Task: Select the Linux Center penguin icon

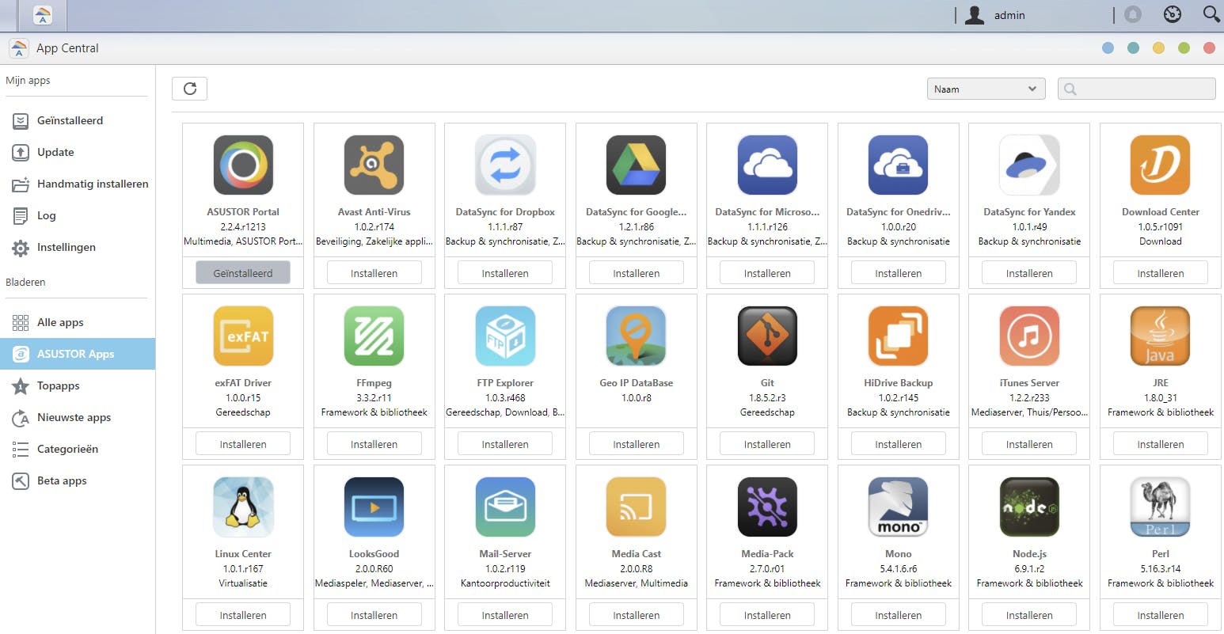Action: [x=243, y=507]
